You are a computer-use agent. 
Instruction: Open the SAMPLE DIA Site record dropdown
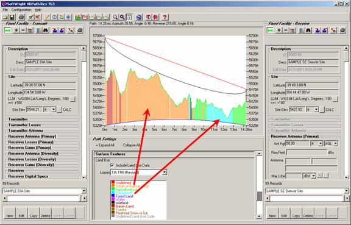(x=83, y=191)
